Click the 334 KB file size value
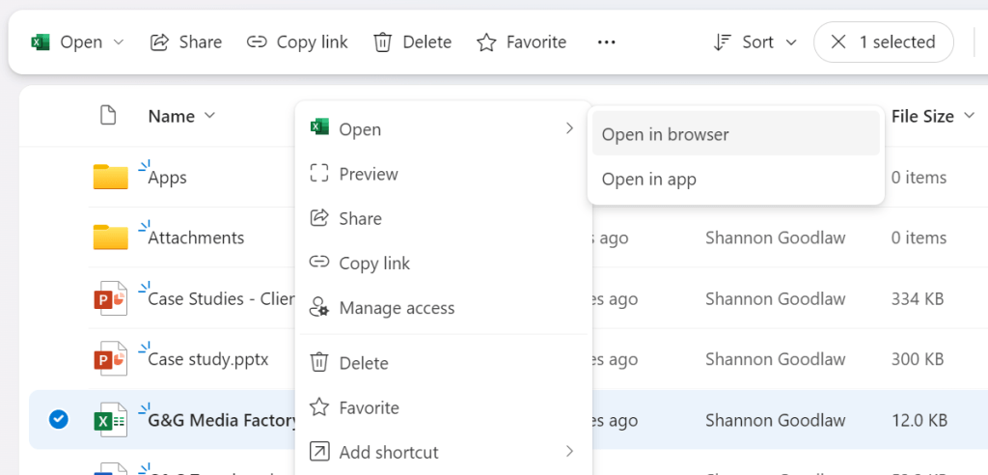988x475 pixels. 918,298
